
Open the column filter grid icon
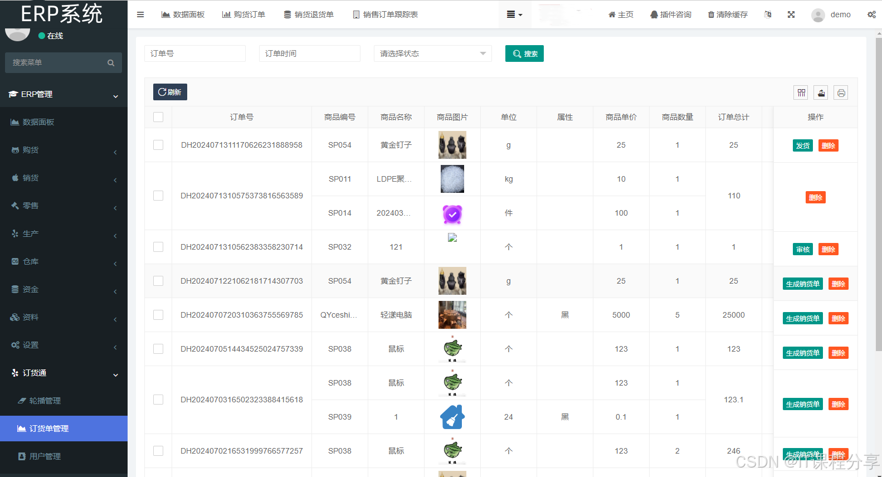(801, 93)
